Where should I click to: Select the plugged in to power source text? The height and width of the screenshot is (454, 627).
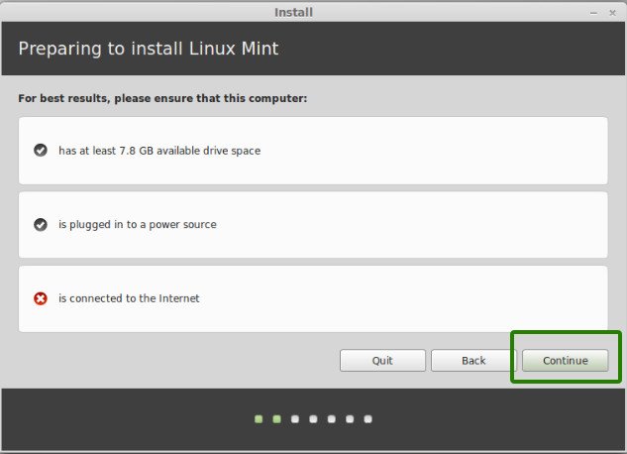[x=137, y=225]
